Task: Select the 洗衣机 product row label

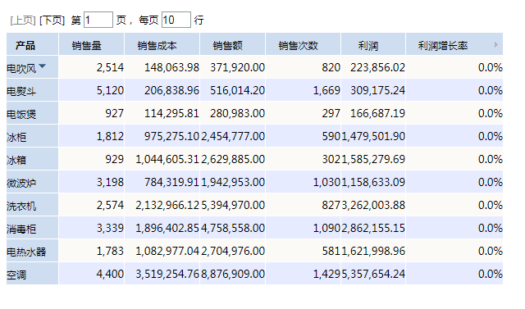Action: click(x=21, y=206)
